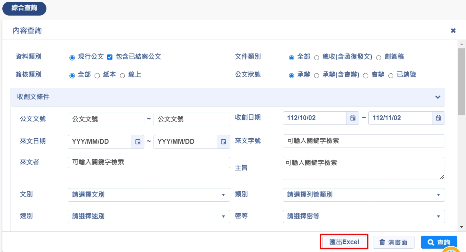Viewport: 466px width, 252px height.
Task: Click the second 公文文號 input field
Action: click(x=192, y=119)
